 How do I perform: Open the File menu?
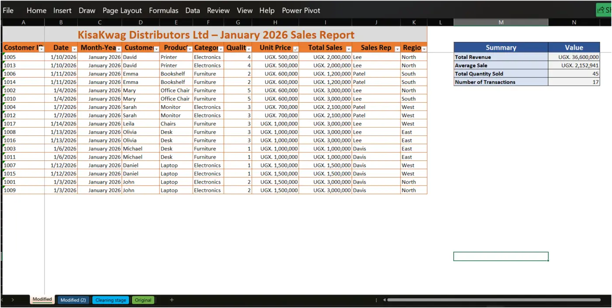pos(8,10)
